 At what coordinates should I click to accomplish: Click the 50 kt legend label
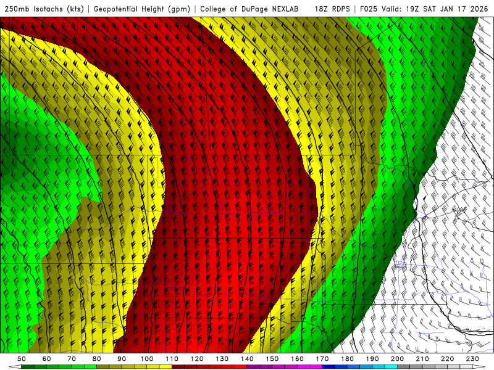[22, 359]
